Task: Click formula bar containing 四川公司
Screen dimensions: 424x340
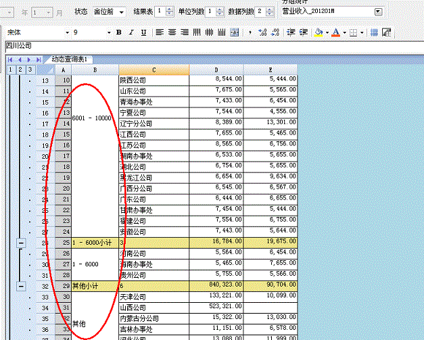Action: 214,46
